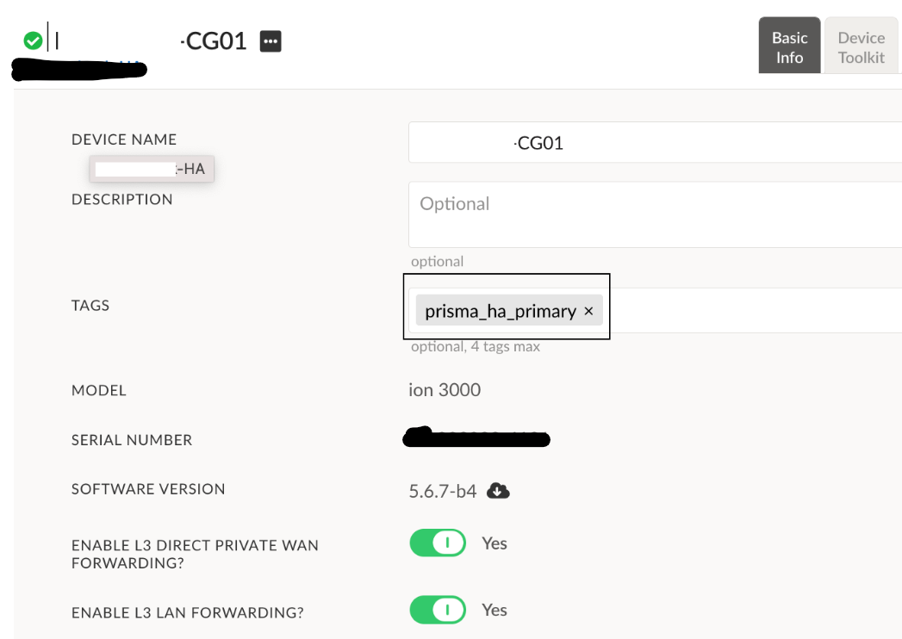The width and height of the screenshot is (902, 639).
Task: Click the green switch for Private WAN Forwarding
Action: click(437, 543)
